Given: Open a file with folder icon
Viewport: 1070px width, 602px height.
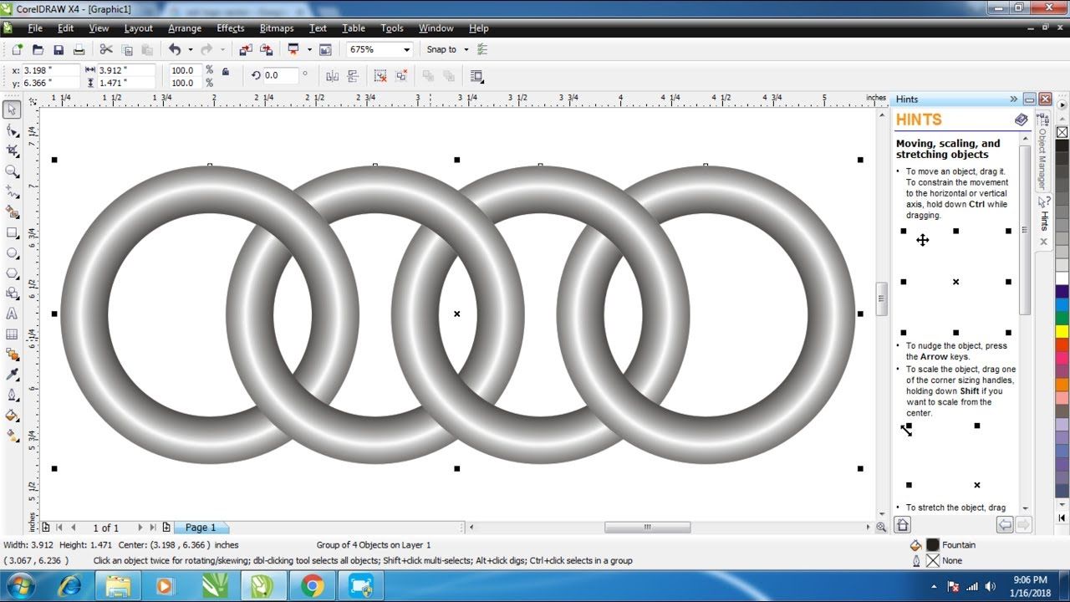Looking at the screenshot, I should coord(38,50).
